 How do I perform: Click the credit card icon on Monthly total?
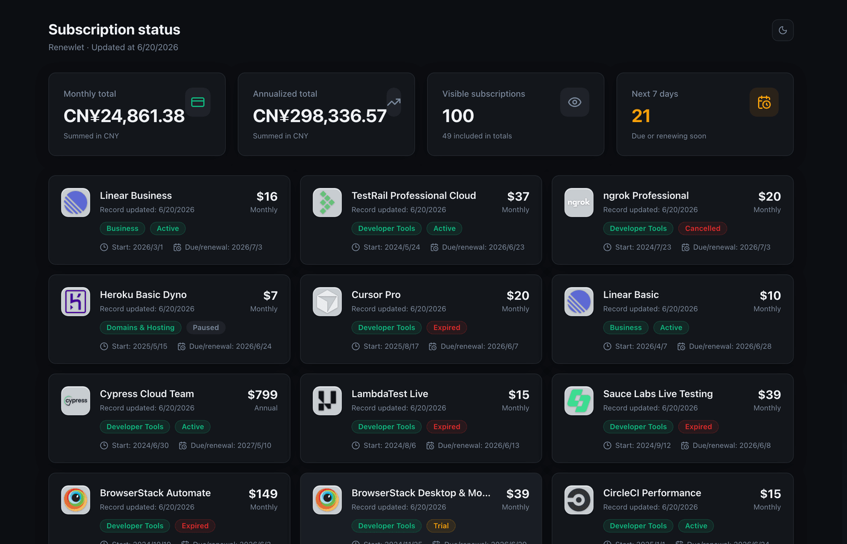pos(198,102)
